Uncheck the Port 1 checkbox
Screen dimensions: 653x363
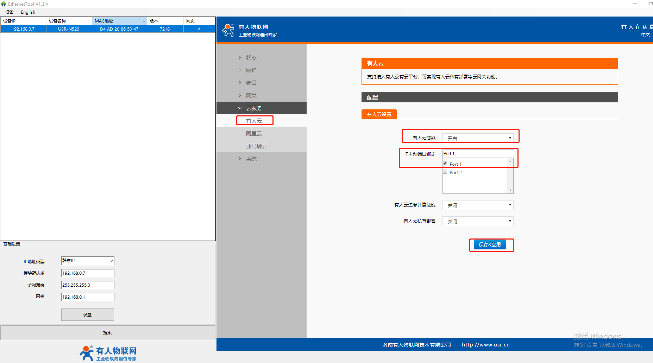click(445, 164)
